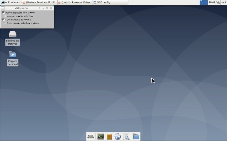The height and width of the screenshot is (141, 227).
Task: Switch to Restore Session Mozilla taskbar window
Action: [40, 2]
